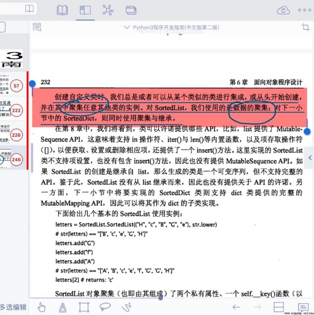Click the line 下面给出几个基本的 SortedList 使用实例
The height and width of the screenshot is (315, 314).
click(x=119, y=214)
